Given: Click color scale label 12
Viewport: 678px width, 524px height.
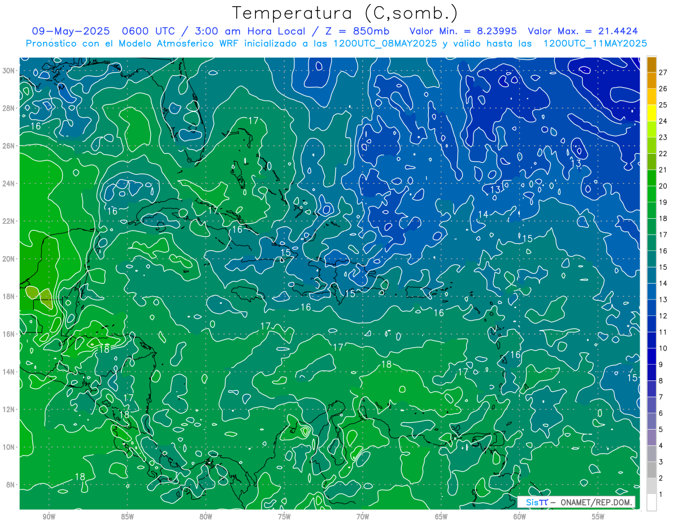Looking at the screenshot, I should 663,316.
